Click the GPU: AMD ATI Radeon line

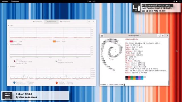click(146, 71)
